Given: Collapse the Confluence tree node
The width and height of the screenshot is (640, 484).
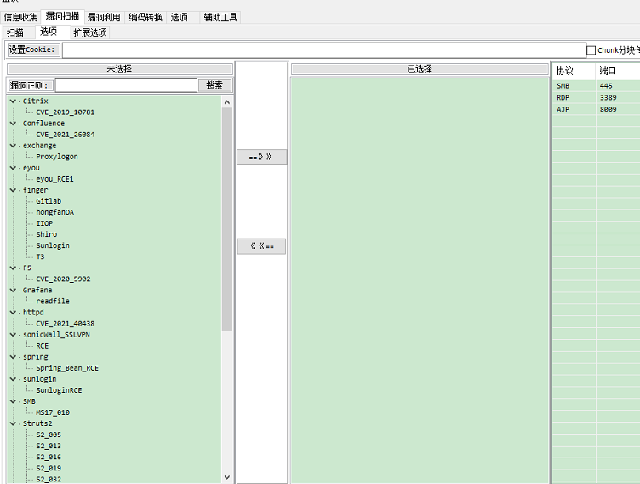Looking at the screenshot, I should tap(13, 124).
